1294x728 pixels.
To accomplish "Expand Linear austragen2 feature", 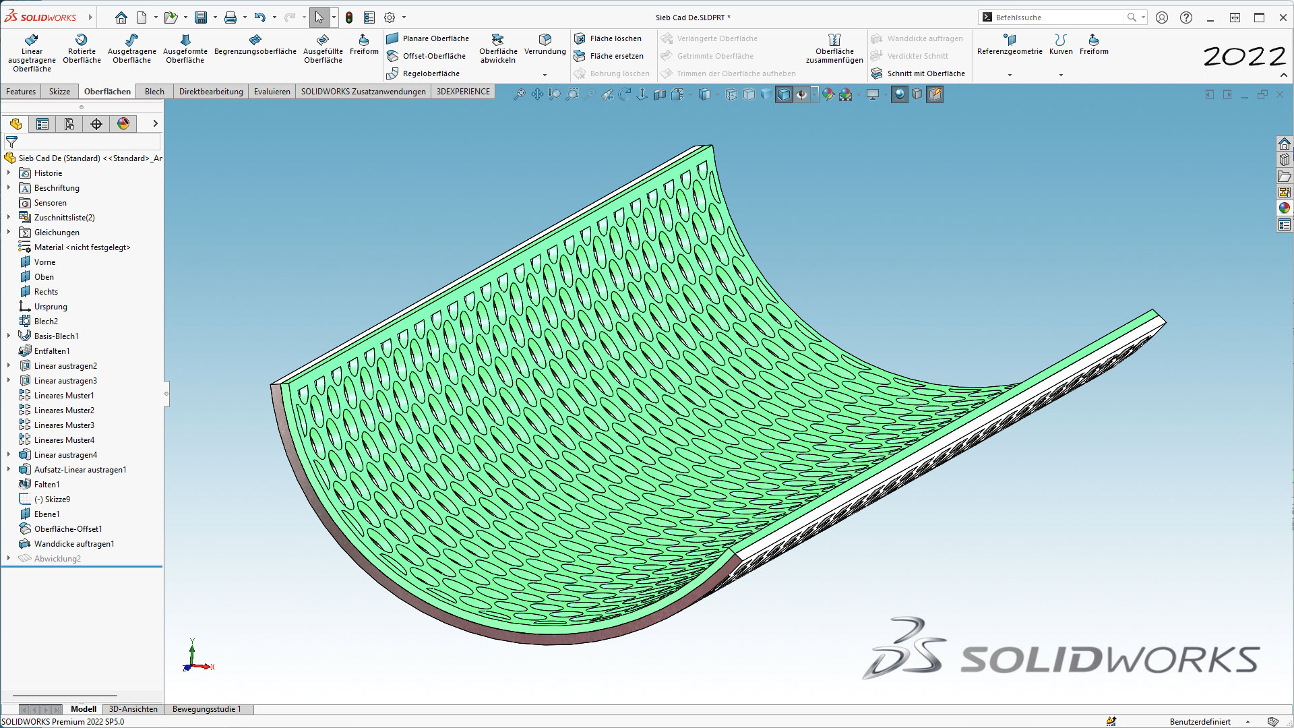I will pos(9,366).
